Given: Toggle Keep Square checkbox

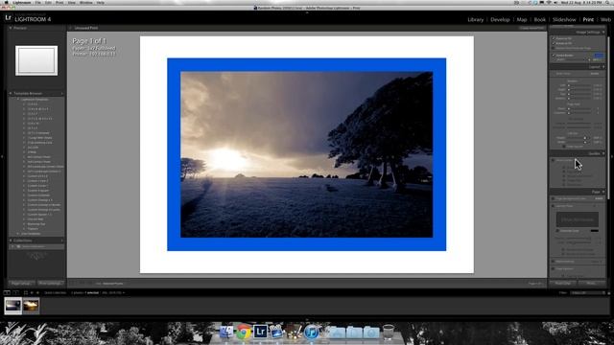Looking at the screenshot, I should pos(564,147).
